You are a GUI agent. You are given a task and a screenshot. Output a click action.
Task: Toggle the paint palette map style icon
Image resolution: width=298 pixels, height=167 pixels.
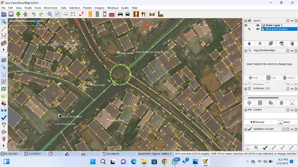[4, 132]
